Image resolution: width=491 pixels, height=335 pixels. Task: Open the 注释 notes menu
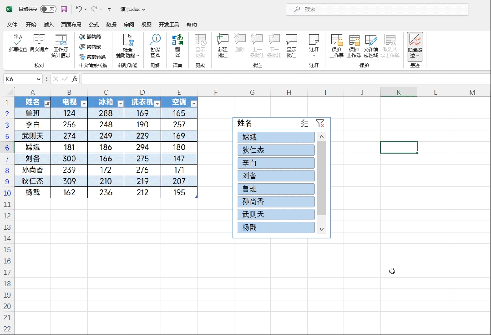[x=314, y=46]
